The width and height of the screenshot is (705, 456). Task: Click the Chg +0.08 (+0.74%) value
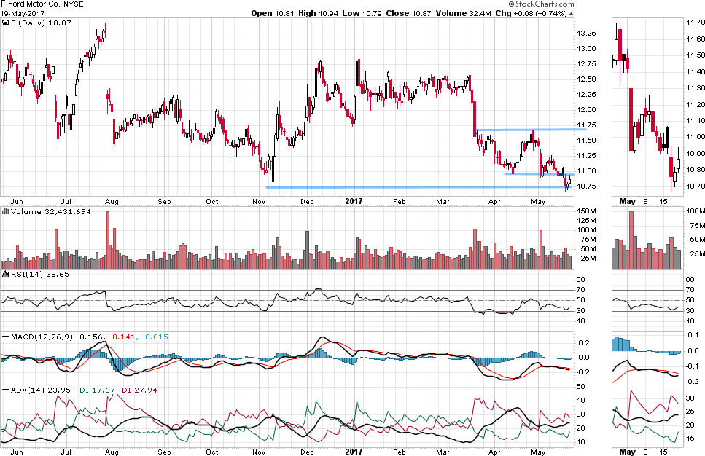point(531,14)
